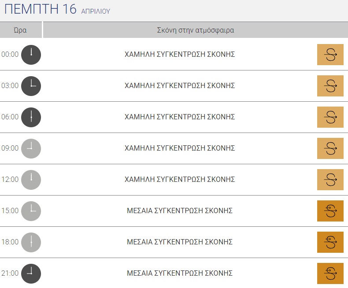Click the grey clock icon for 15:00
Viewport: 348px width, 288px height.
coord(31,211)
